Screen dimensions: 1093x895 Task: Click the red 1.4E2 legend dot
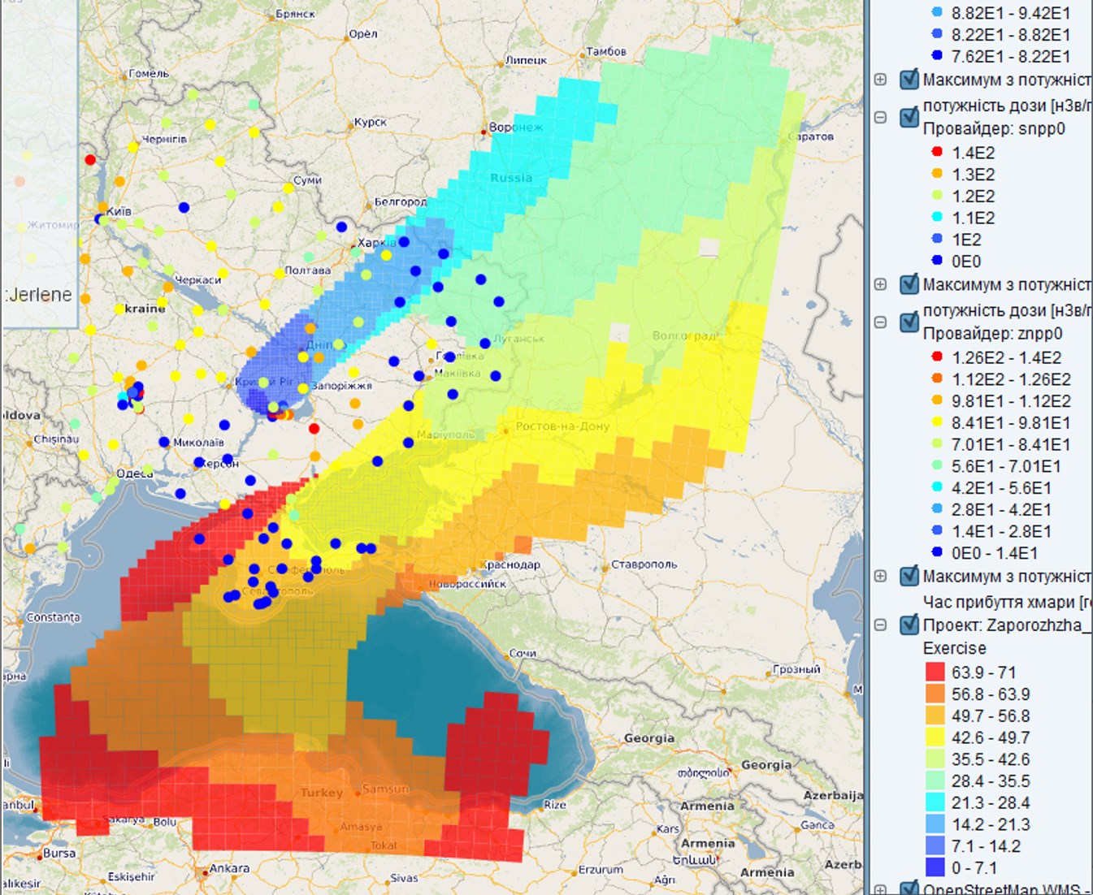pyautogui.click(x=936, y=153)
